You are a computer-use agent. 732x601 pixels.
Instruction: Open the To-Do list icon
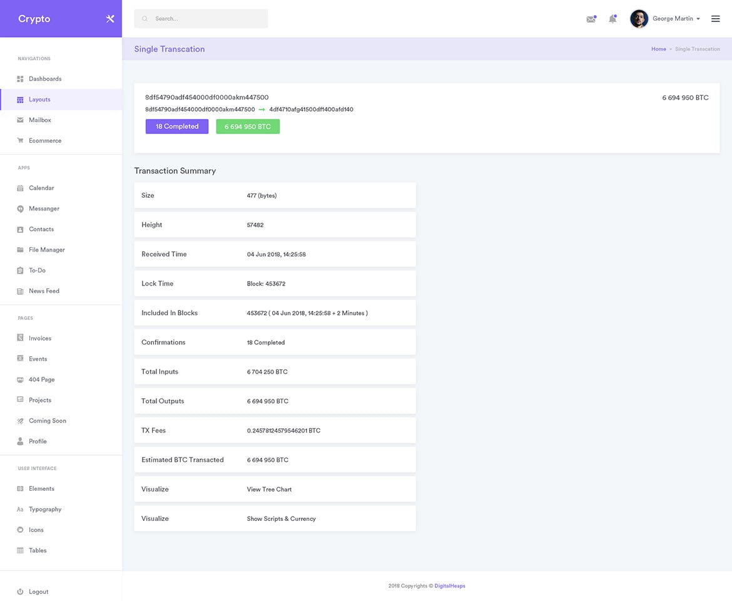tap(19, 270)
